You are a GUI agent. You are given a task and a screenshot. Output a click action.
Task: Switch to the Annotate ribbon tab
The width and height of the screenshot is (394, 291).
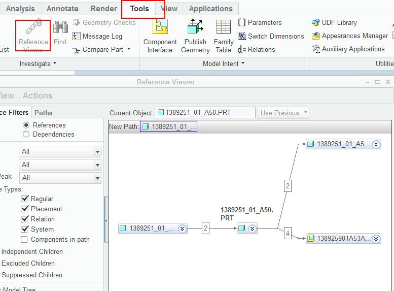coord(62,9)
